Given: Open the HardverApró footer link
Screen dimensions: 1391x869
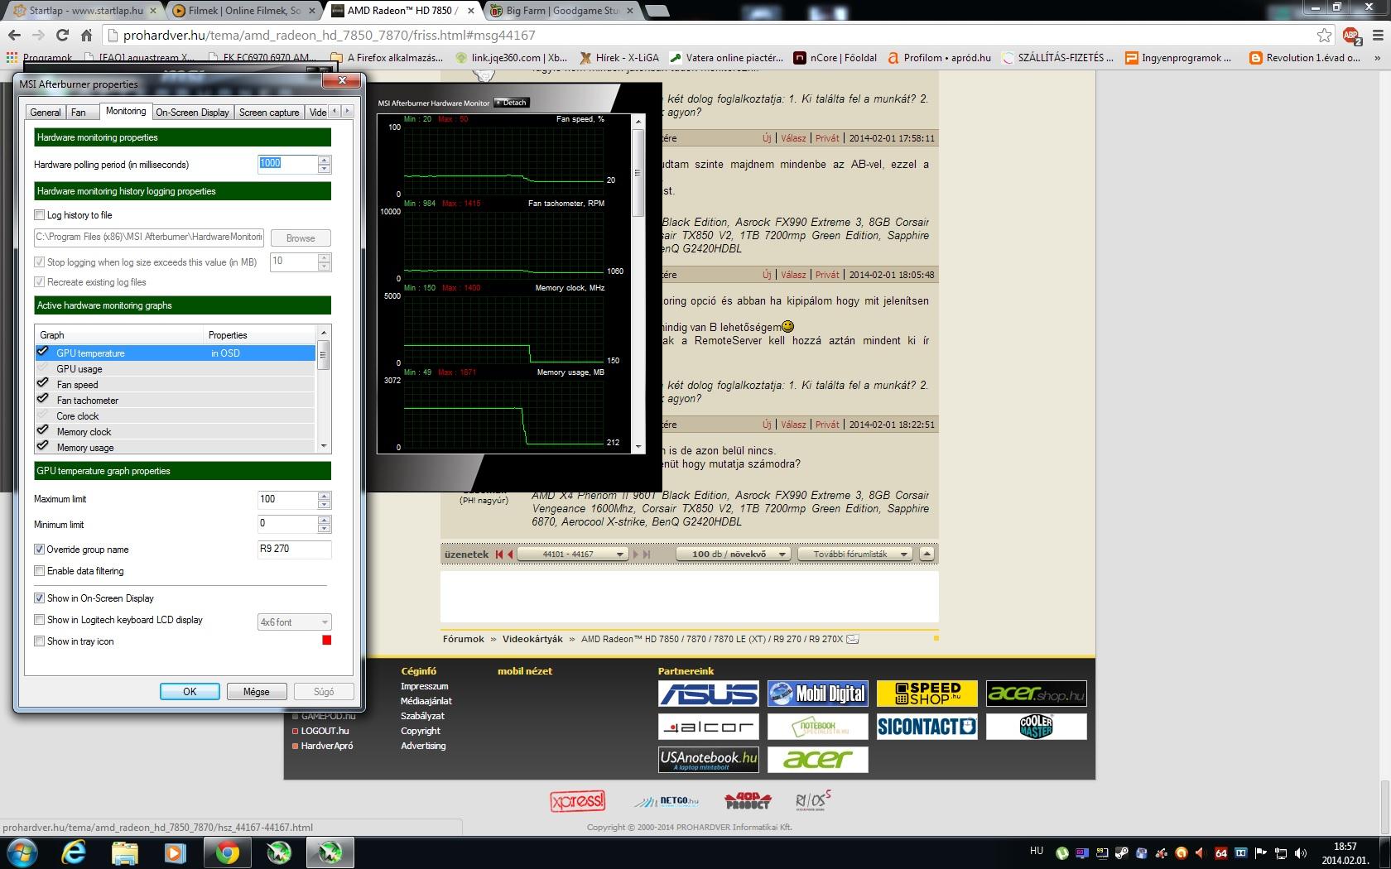Looking at the screenshot, I should 327,746.
